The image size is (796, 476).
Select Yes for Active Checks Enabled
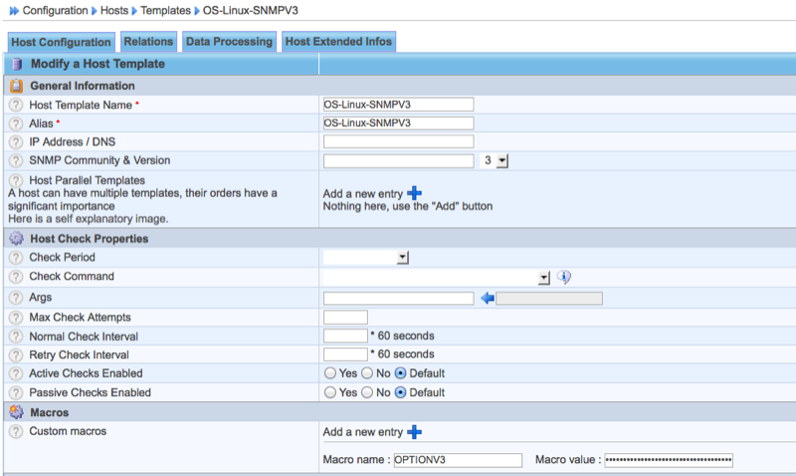(330, 372)
